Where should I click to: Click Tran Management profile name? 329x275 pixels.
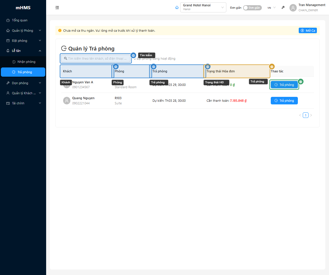pyautogui.click(x=312, y=5)
